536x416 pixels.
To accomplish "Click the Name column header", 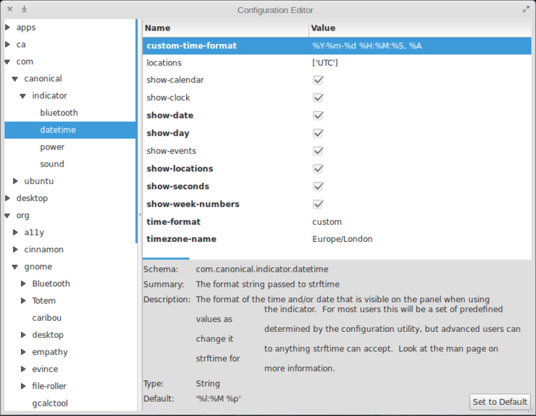I will pyautogui.click(x=158, y=28).
